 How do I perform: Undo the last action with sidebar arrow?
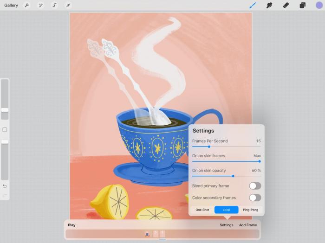point(5,186)
